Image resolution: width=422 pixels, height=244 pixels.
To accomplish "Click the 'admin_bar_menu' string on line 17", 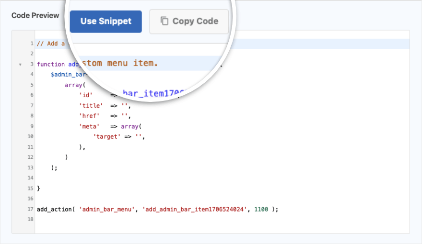I will point(106,209).
